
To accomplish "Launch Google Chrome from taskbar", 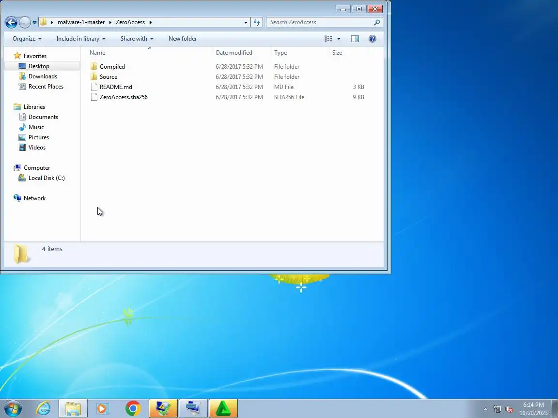I will 133,408.
